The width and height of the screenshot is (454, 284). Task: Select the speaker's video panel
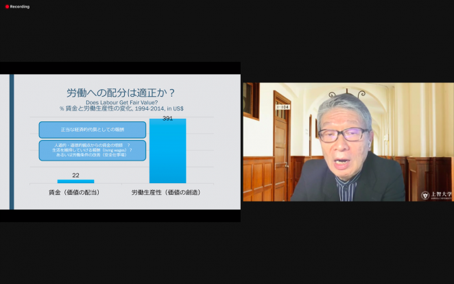[348, 142]
